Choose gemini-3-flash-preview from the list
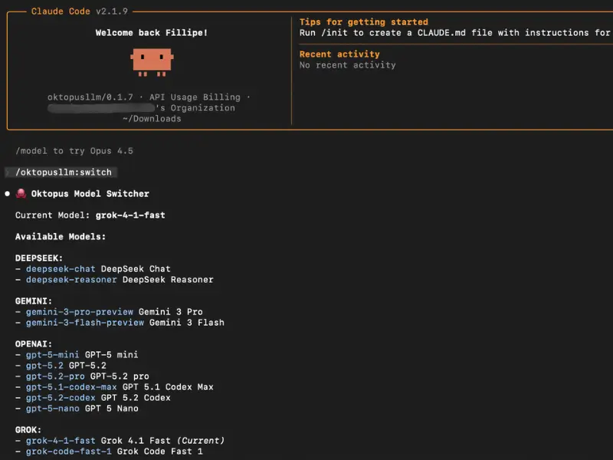 84,323
